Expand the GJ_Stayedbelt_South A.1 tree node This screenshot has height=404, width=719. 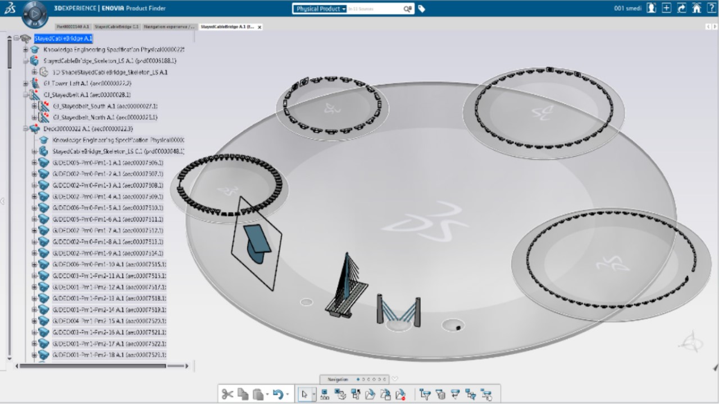pyautogui.click(x=34, y=106)
